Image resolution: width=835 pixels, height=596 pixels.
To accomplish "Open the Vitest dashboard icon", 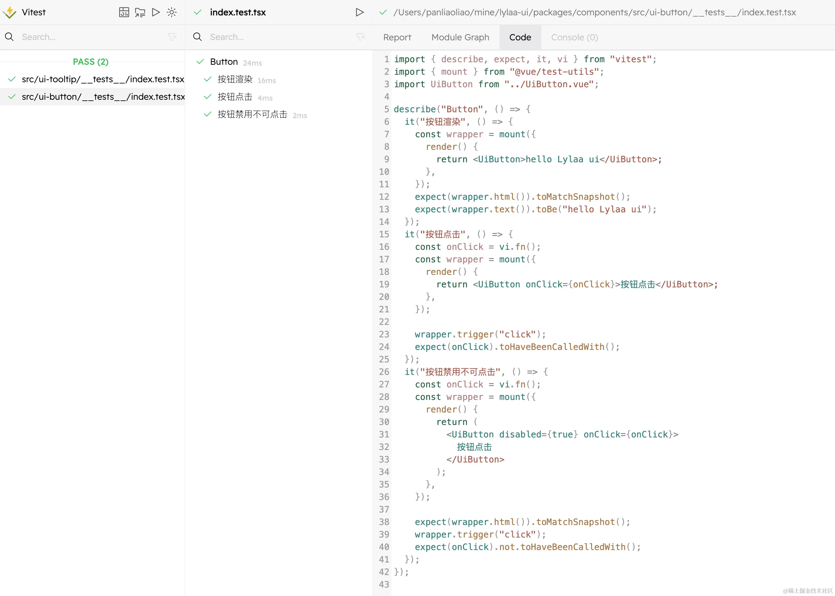I will (x=124, y=12).
